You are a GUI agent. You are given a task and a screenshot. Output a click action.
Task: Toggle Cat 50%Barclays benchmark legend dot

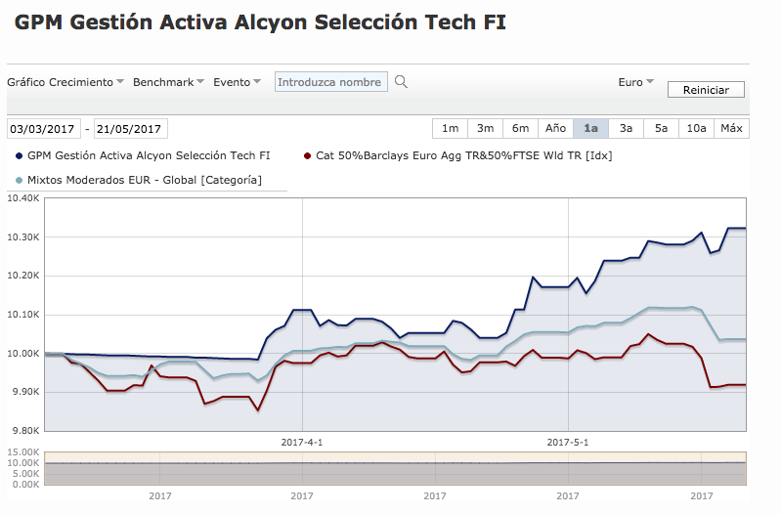coord(308,155)
